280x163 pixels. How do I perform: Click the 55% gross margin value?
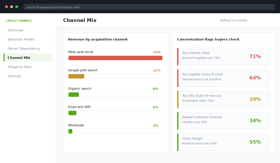[x=255, y=142]
